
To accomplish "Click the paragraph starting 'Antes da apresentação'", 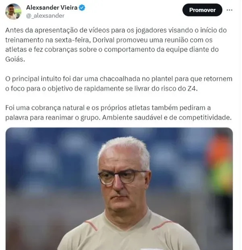I will 116,45.
